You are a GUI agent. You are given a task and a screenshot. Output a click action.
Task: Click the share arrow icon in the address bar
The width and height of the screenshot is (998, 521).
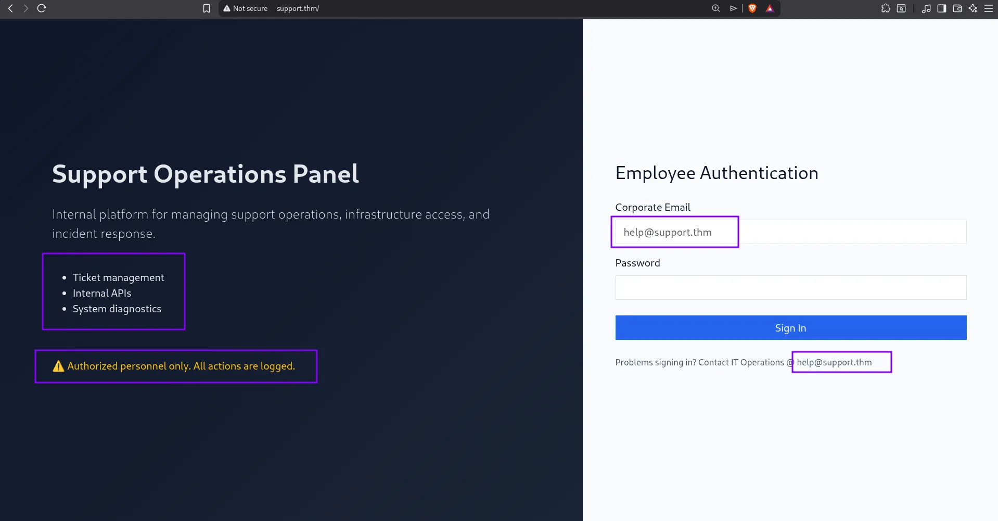[x=733, y=8]
